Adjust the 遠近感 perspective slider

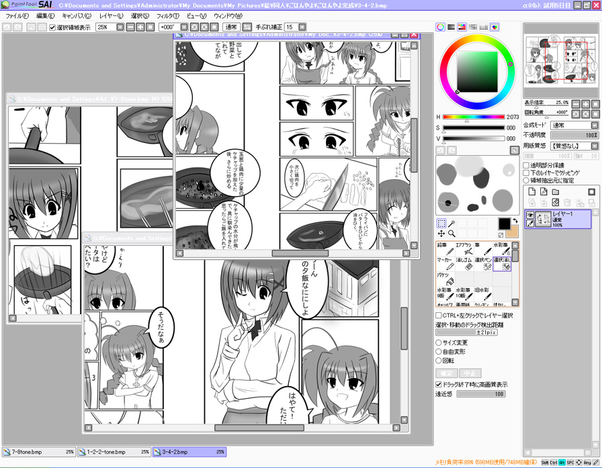pos(480,394)
